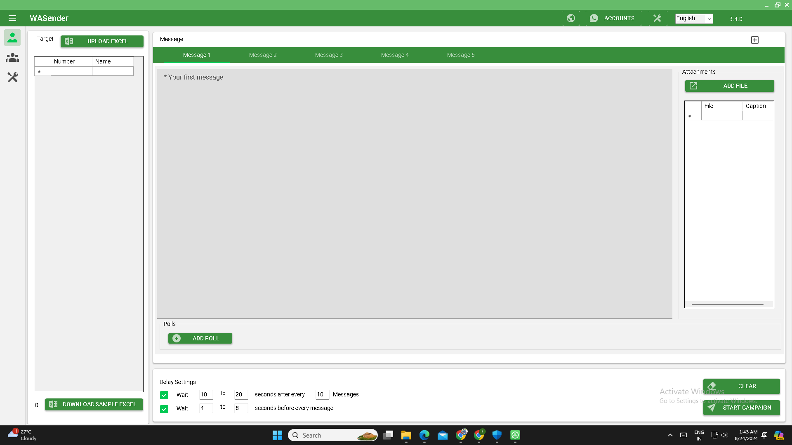This screenshot has width=792, height=445.
Task: Switch to the Message 3 tab
Action: (329, 55)
